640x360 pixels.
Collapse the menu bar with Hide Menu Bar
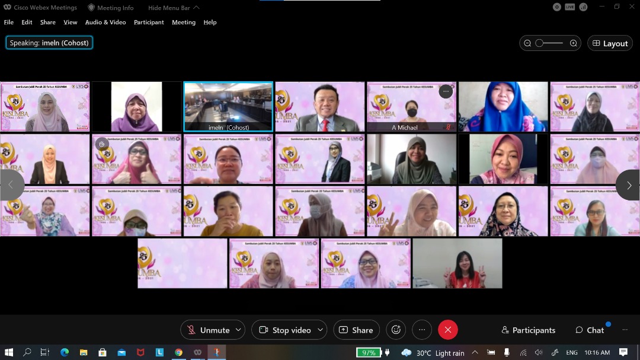coord(174,8)
